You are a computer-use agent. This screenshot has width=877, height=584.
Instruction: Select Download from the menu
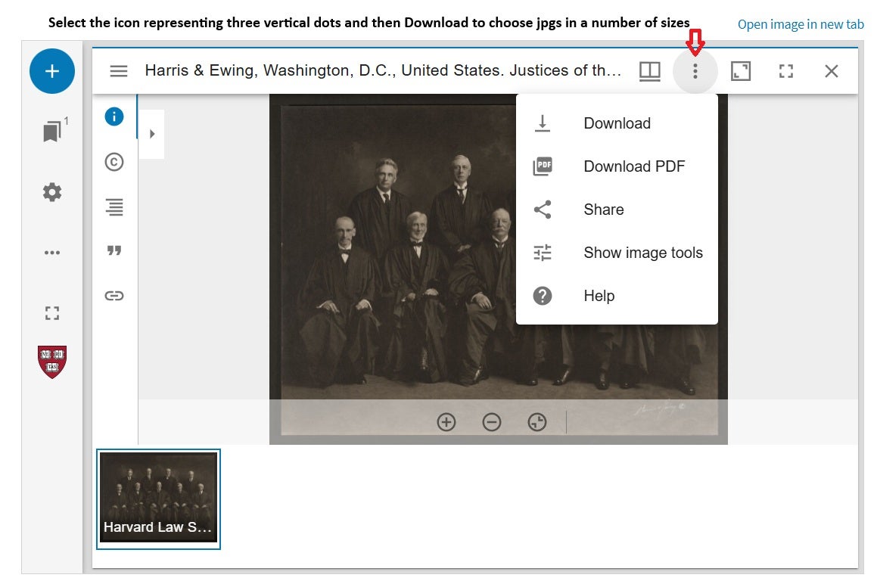616,123
